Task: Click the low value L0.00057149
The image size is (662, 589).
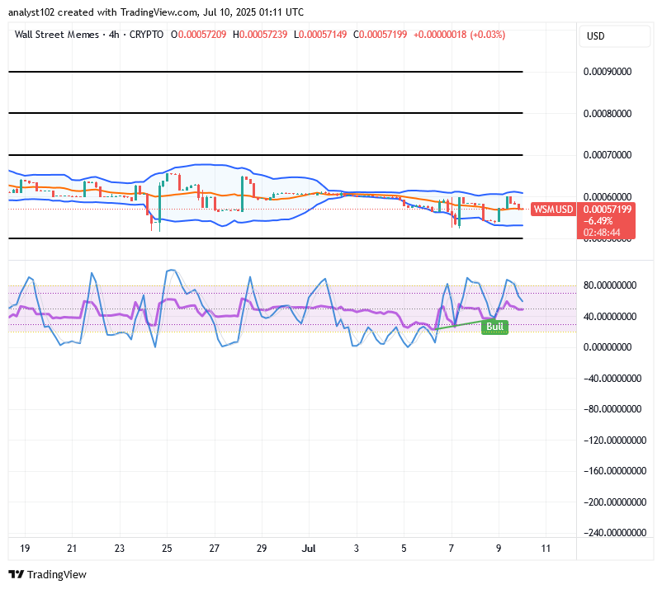Action: [320, 35]
